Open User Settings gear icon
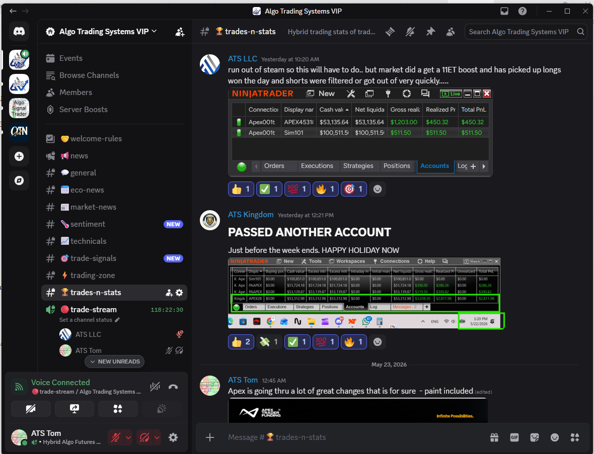 (x=173, y=437)
